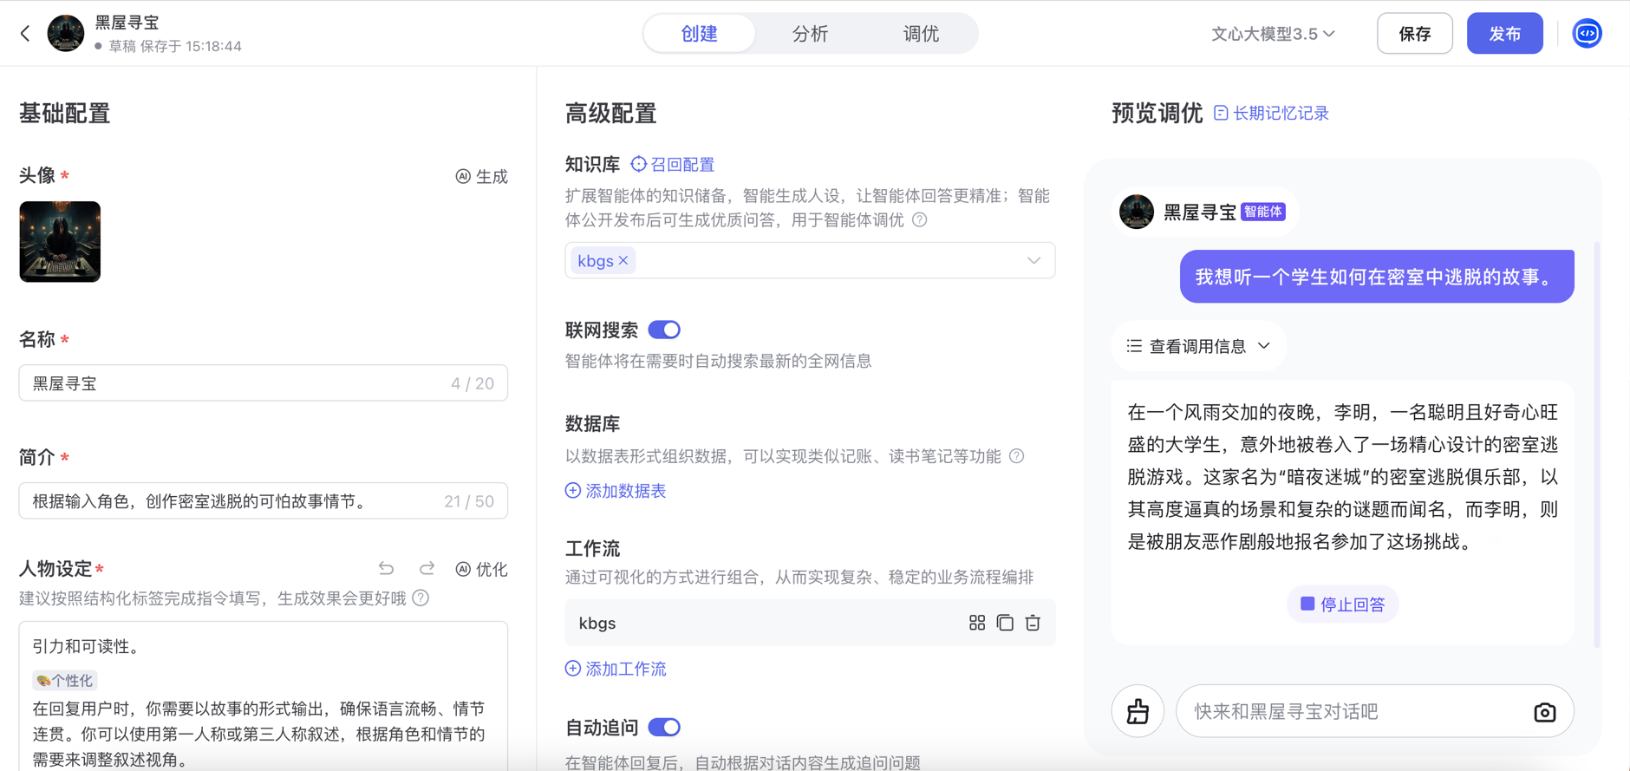Click the 头像 avatar thumbnail image
This screenshot has height=771, width=1630.
(60, 242)
